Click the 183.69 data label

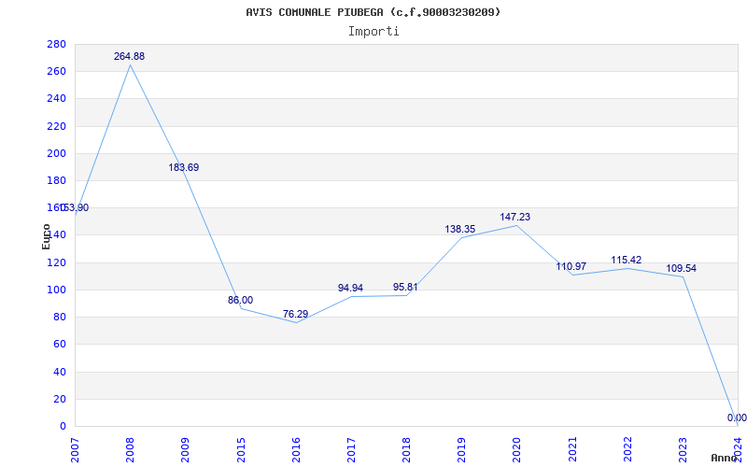183,168
